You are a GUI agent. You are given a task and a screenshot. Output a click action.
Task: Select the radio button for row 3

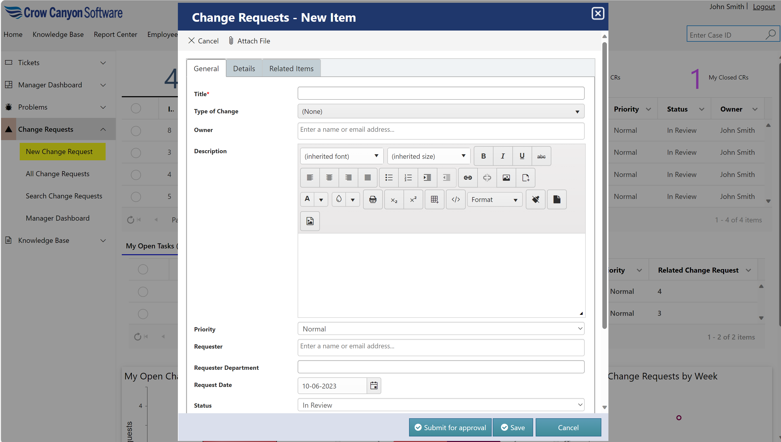point(136,152)
